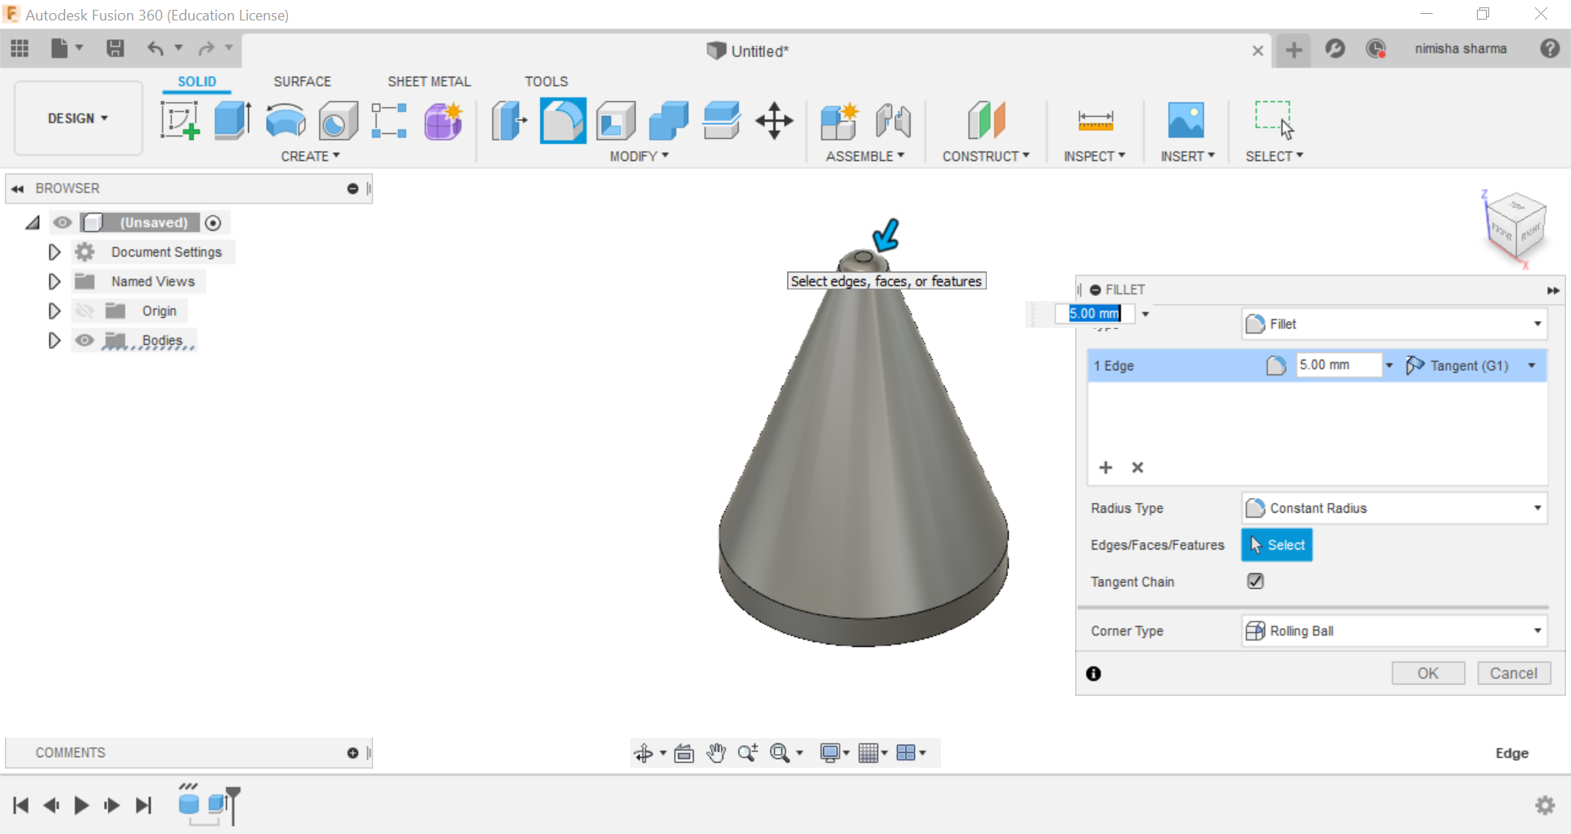The width and height of the screenshot is (1571, 834).
Task: Activate the Unsaved component radio button
Action: (x=214, y=222)
